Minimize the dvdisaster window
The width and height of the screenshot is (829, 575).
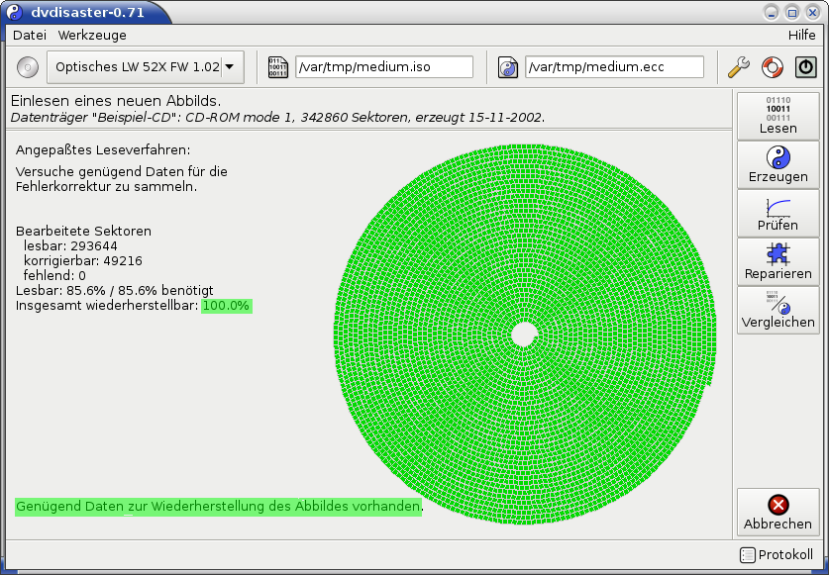(x=771, y=13)
